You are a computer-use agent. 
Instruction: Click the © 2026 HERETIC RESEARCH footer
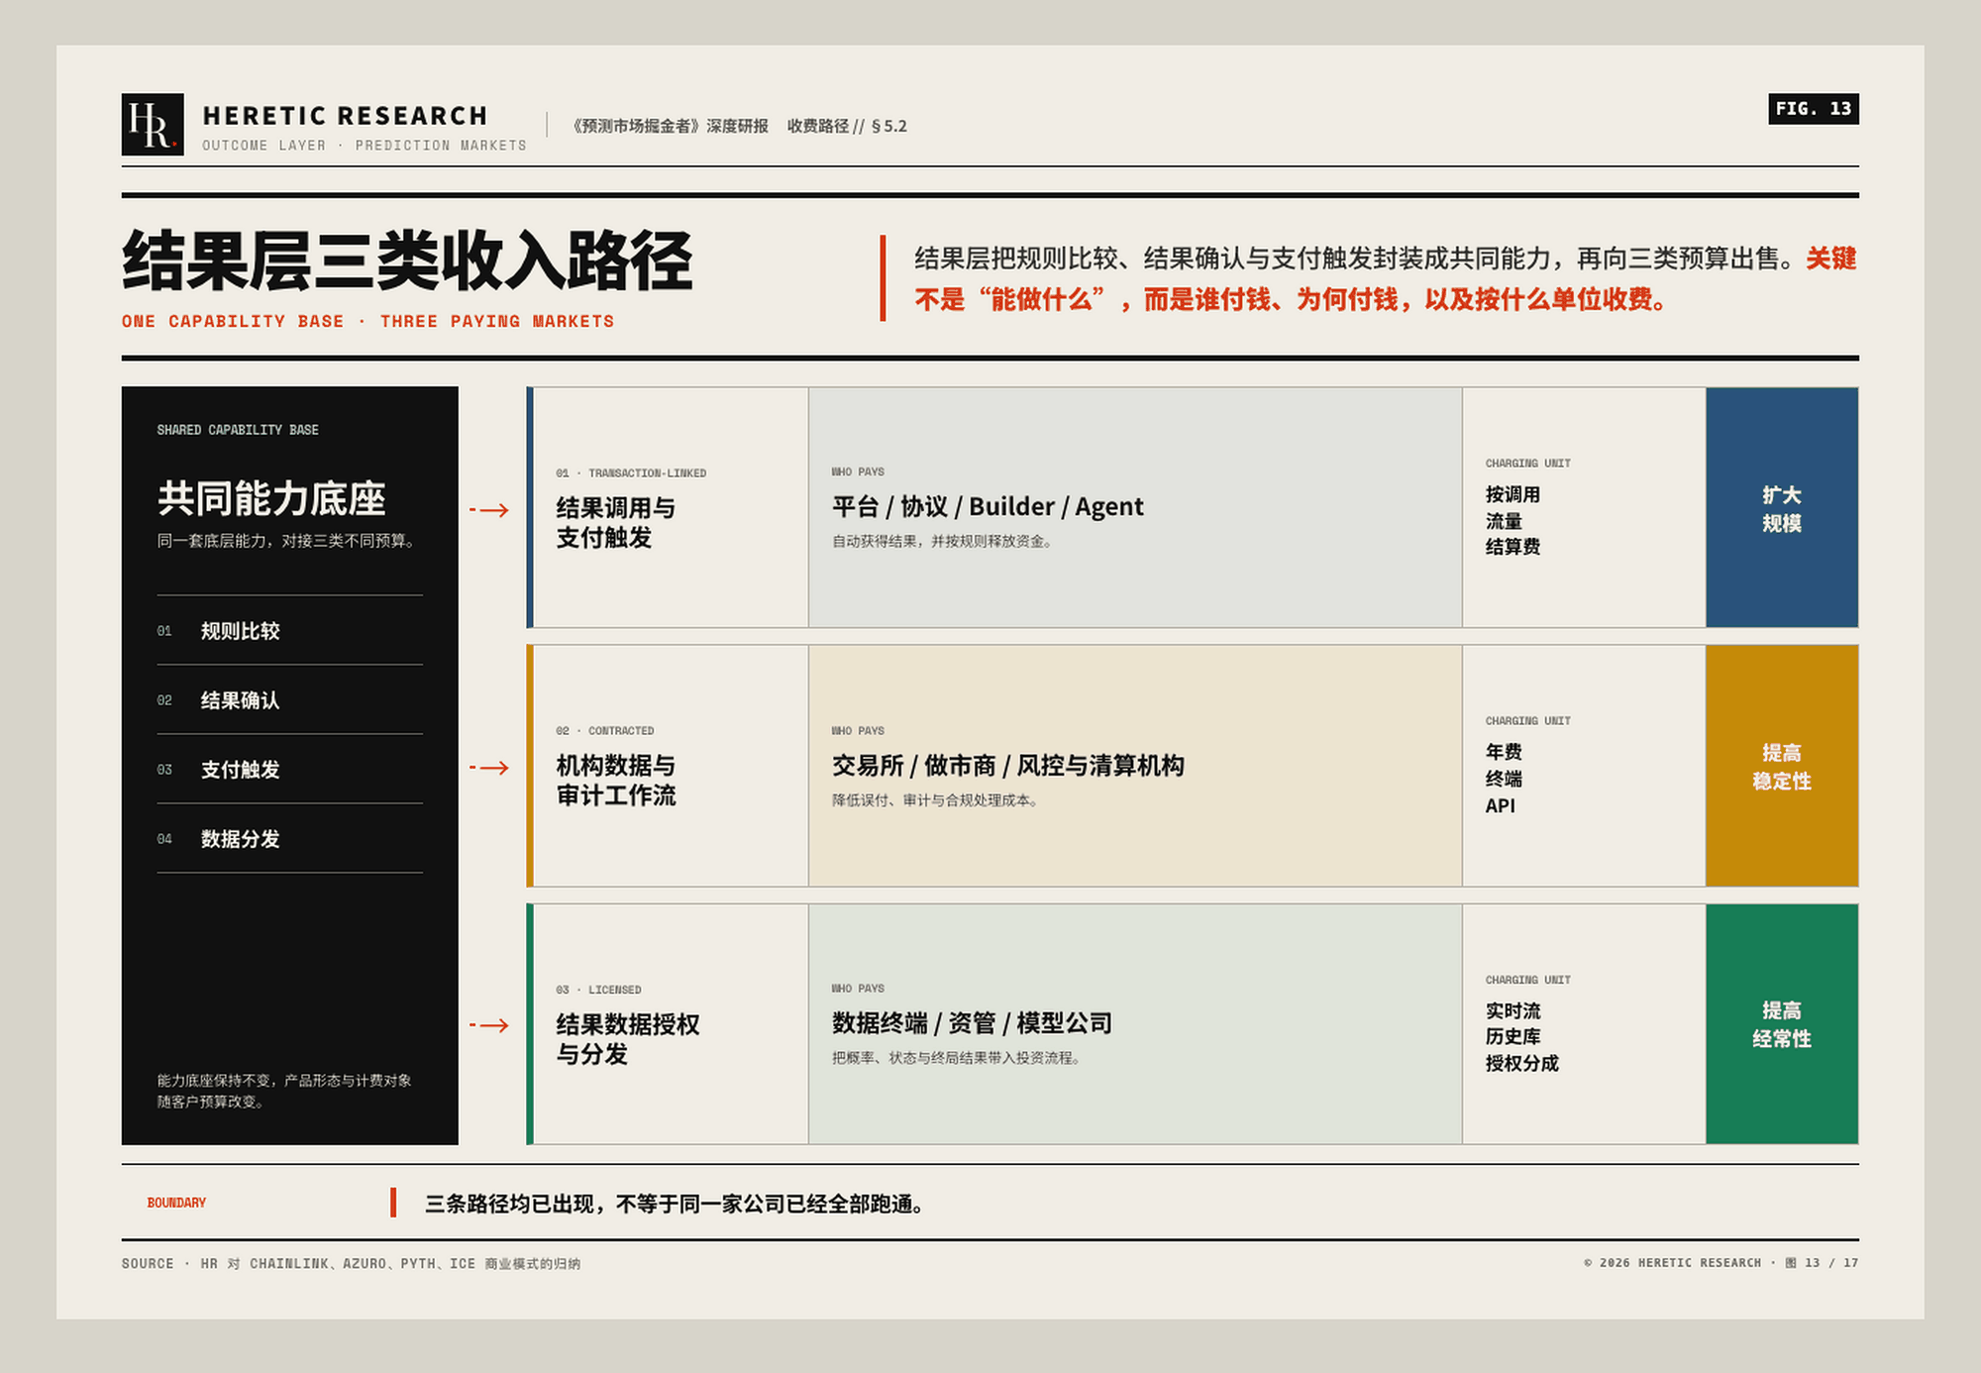(1720, 1263)
